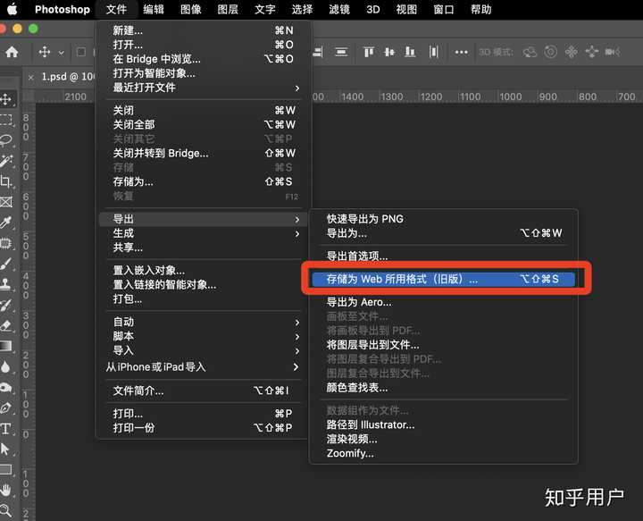Select the Move tool in the toolbox

pyautogui.click(x=6, y=99)
